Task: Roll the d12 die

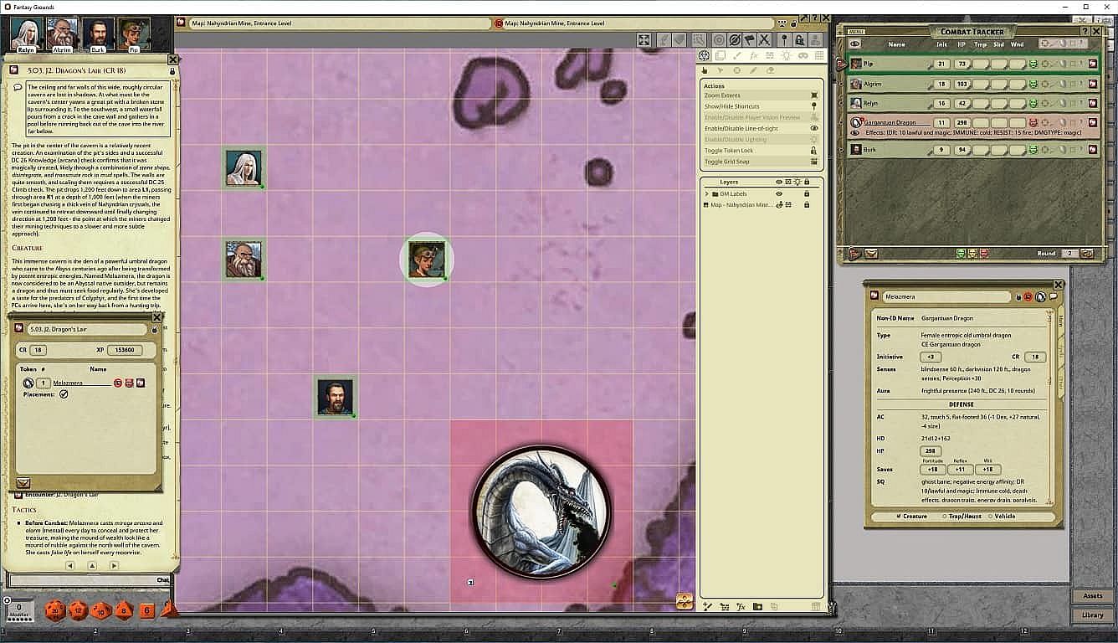Action: click(78, 610)
